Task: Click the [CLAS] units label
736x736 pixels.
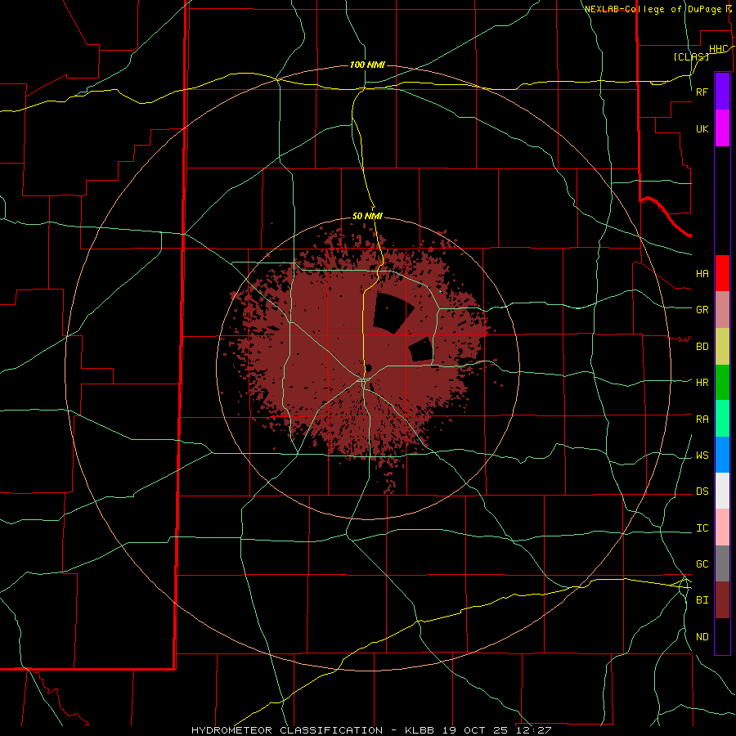Action: (691, 56)
